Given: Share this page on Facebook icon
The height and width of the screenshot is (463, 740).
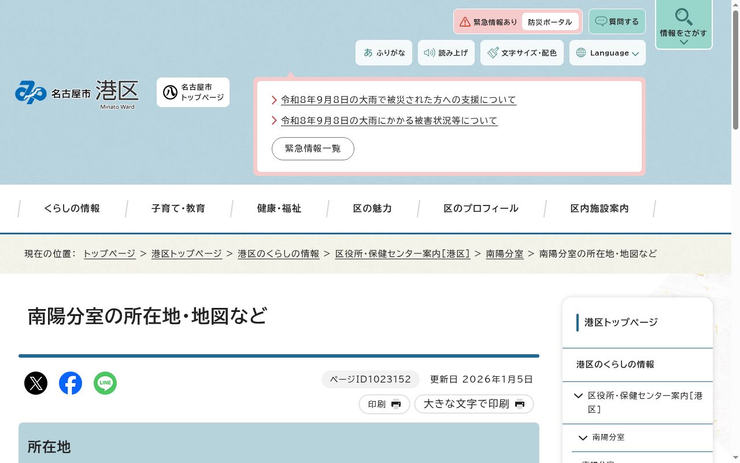Looking at the screenshot, I should [71, 383].
